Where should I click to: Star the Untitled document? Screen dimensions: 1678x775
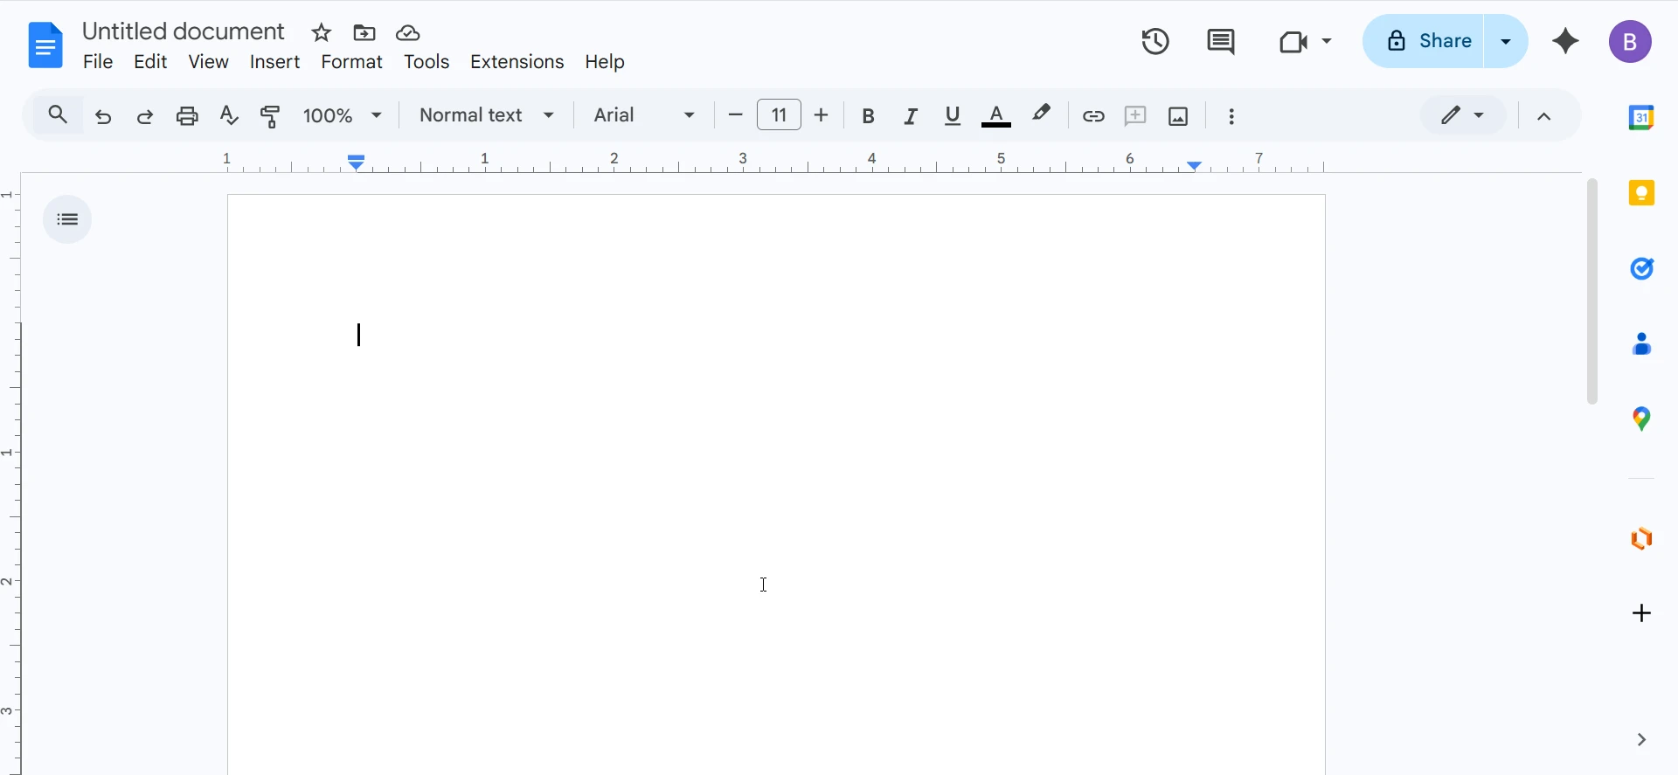pos(322,33)
